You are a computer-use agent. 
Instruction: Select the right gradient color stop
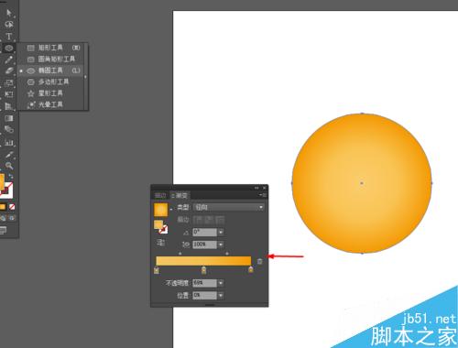coord(251,269)
